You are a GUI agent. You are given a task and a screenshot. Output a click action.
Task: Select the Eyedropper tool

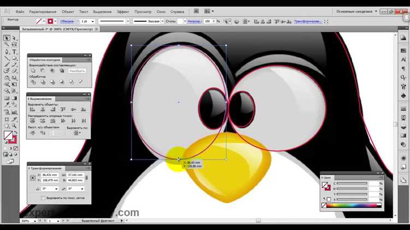(7, 105)
